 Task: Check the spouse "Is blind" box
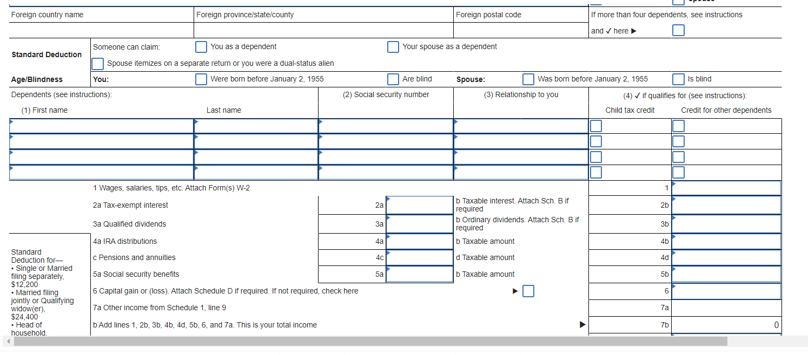678,79
